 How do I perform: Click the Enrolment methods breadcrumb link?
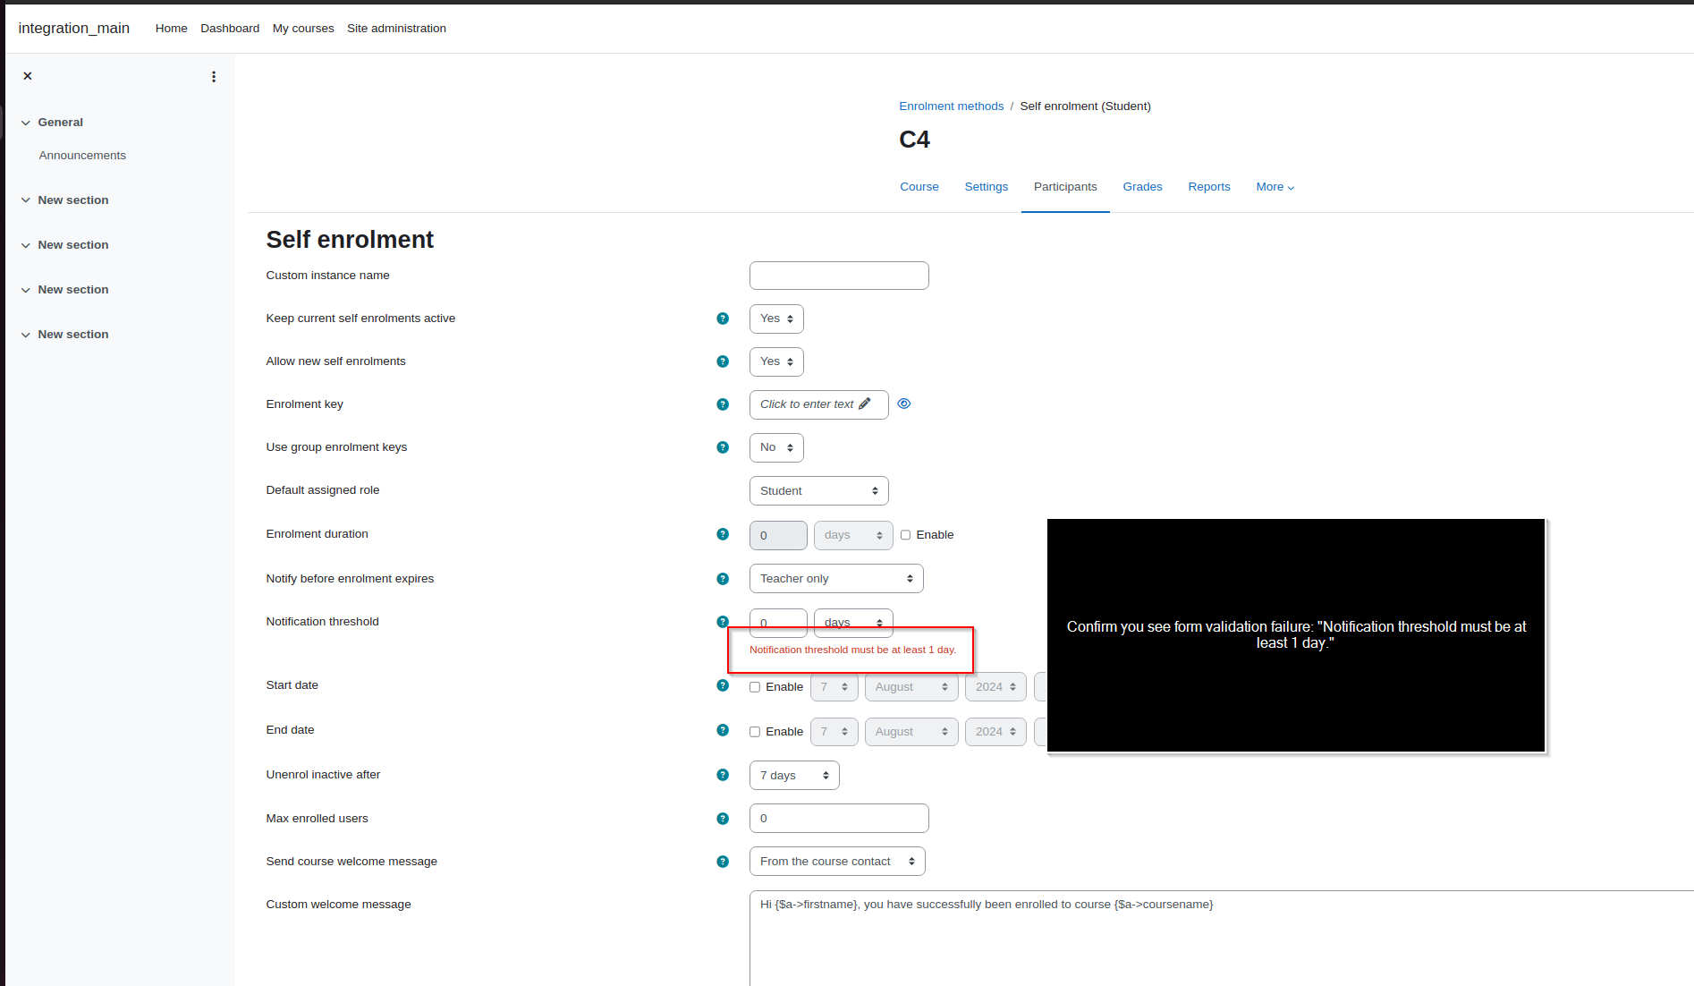click(x=952, y=106)
